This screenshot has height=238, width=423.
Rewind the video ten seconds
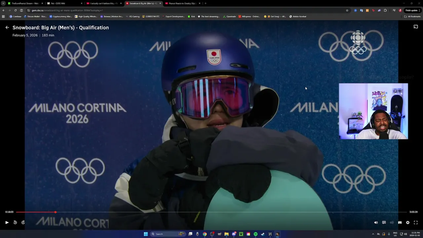[x=15, y=222]
